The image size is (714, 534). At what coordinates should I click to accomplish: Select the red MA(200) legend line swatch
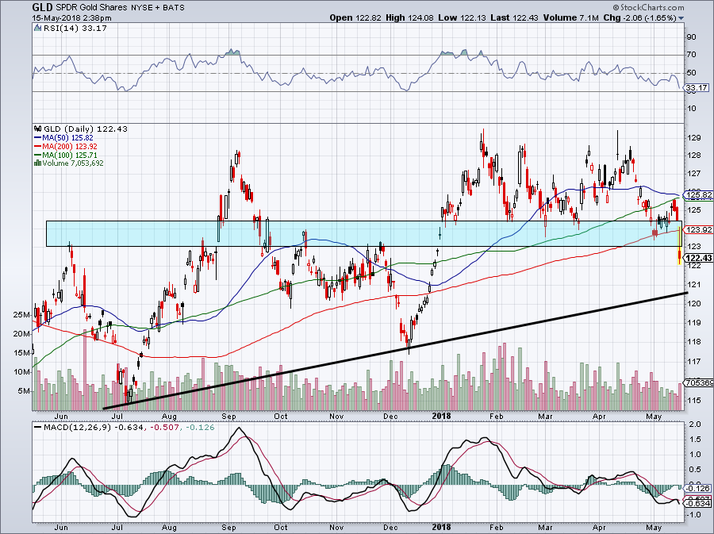tap(38, 146)
